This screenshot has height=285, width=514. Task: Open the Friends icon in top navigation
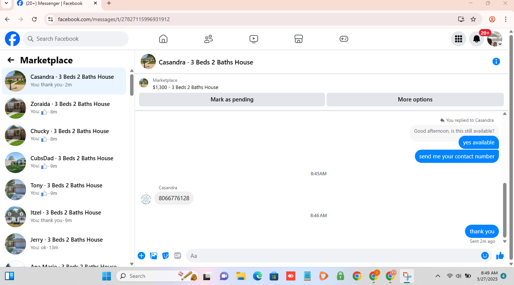click(209, 39)
